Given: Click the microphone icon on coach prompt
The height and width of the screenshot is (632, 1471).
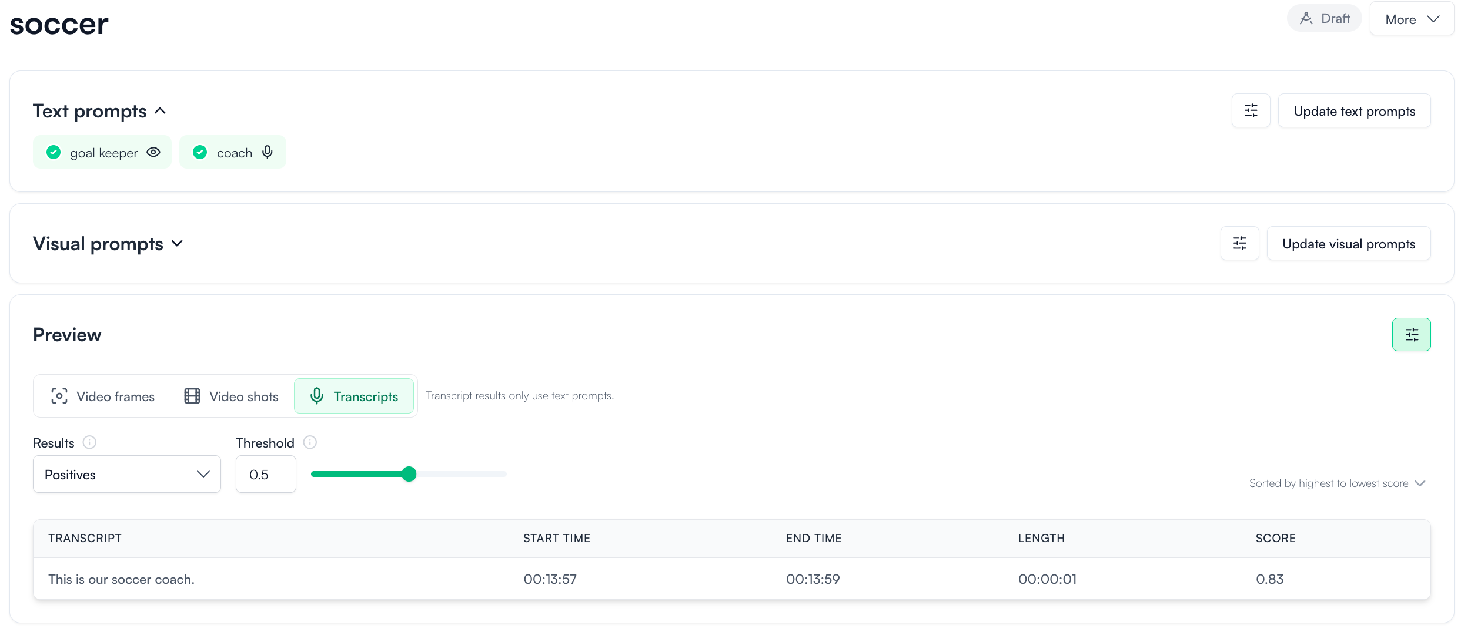Looking at the screenshot, I should [268, 153].
